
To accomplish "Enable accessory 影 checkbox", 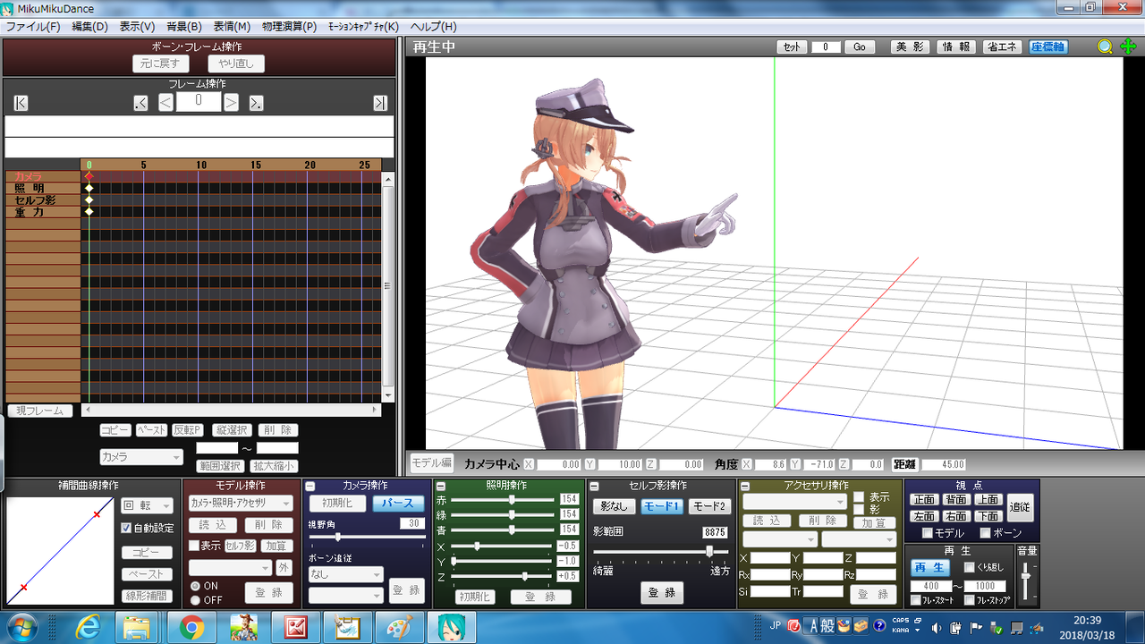I will point(858,509).
